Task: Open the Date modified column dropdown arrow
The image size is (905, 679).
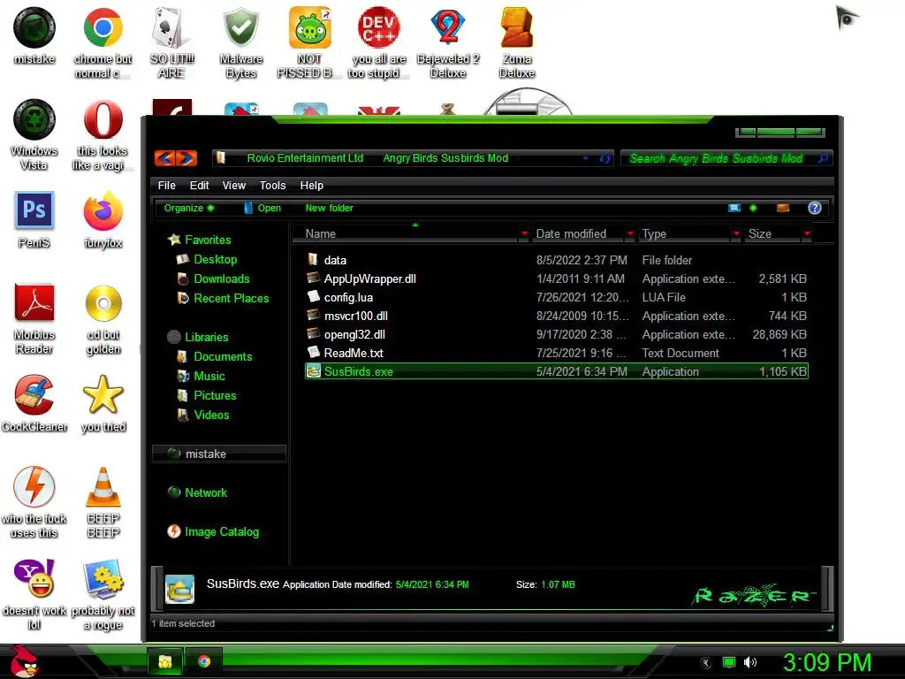Action: [630, 233]
